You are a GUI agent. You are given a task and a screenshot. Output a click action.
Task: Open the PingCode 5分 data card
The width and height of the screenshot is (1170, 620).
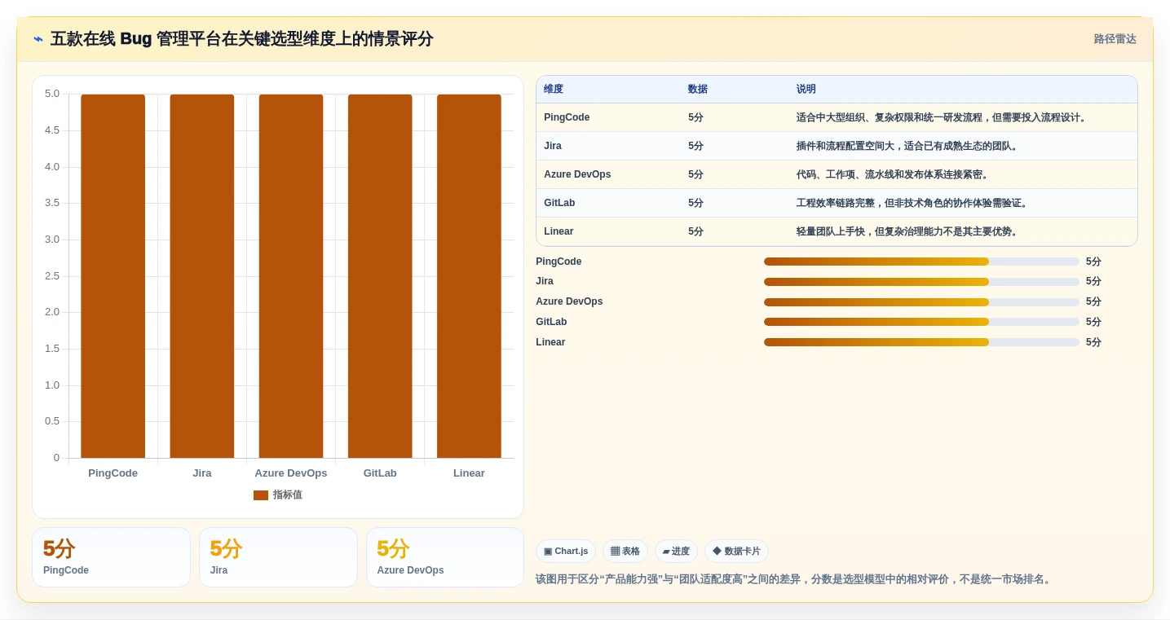111,557
